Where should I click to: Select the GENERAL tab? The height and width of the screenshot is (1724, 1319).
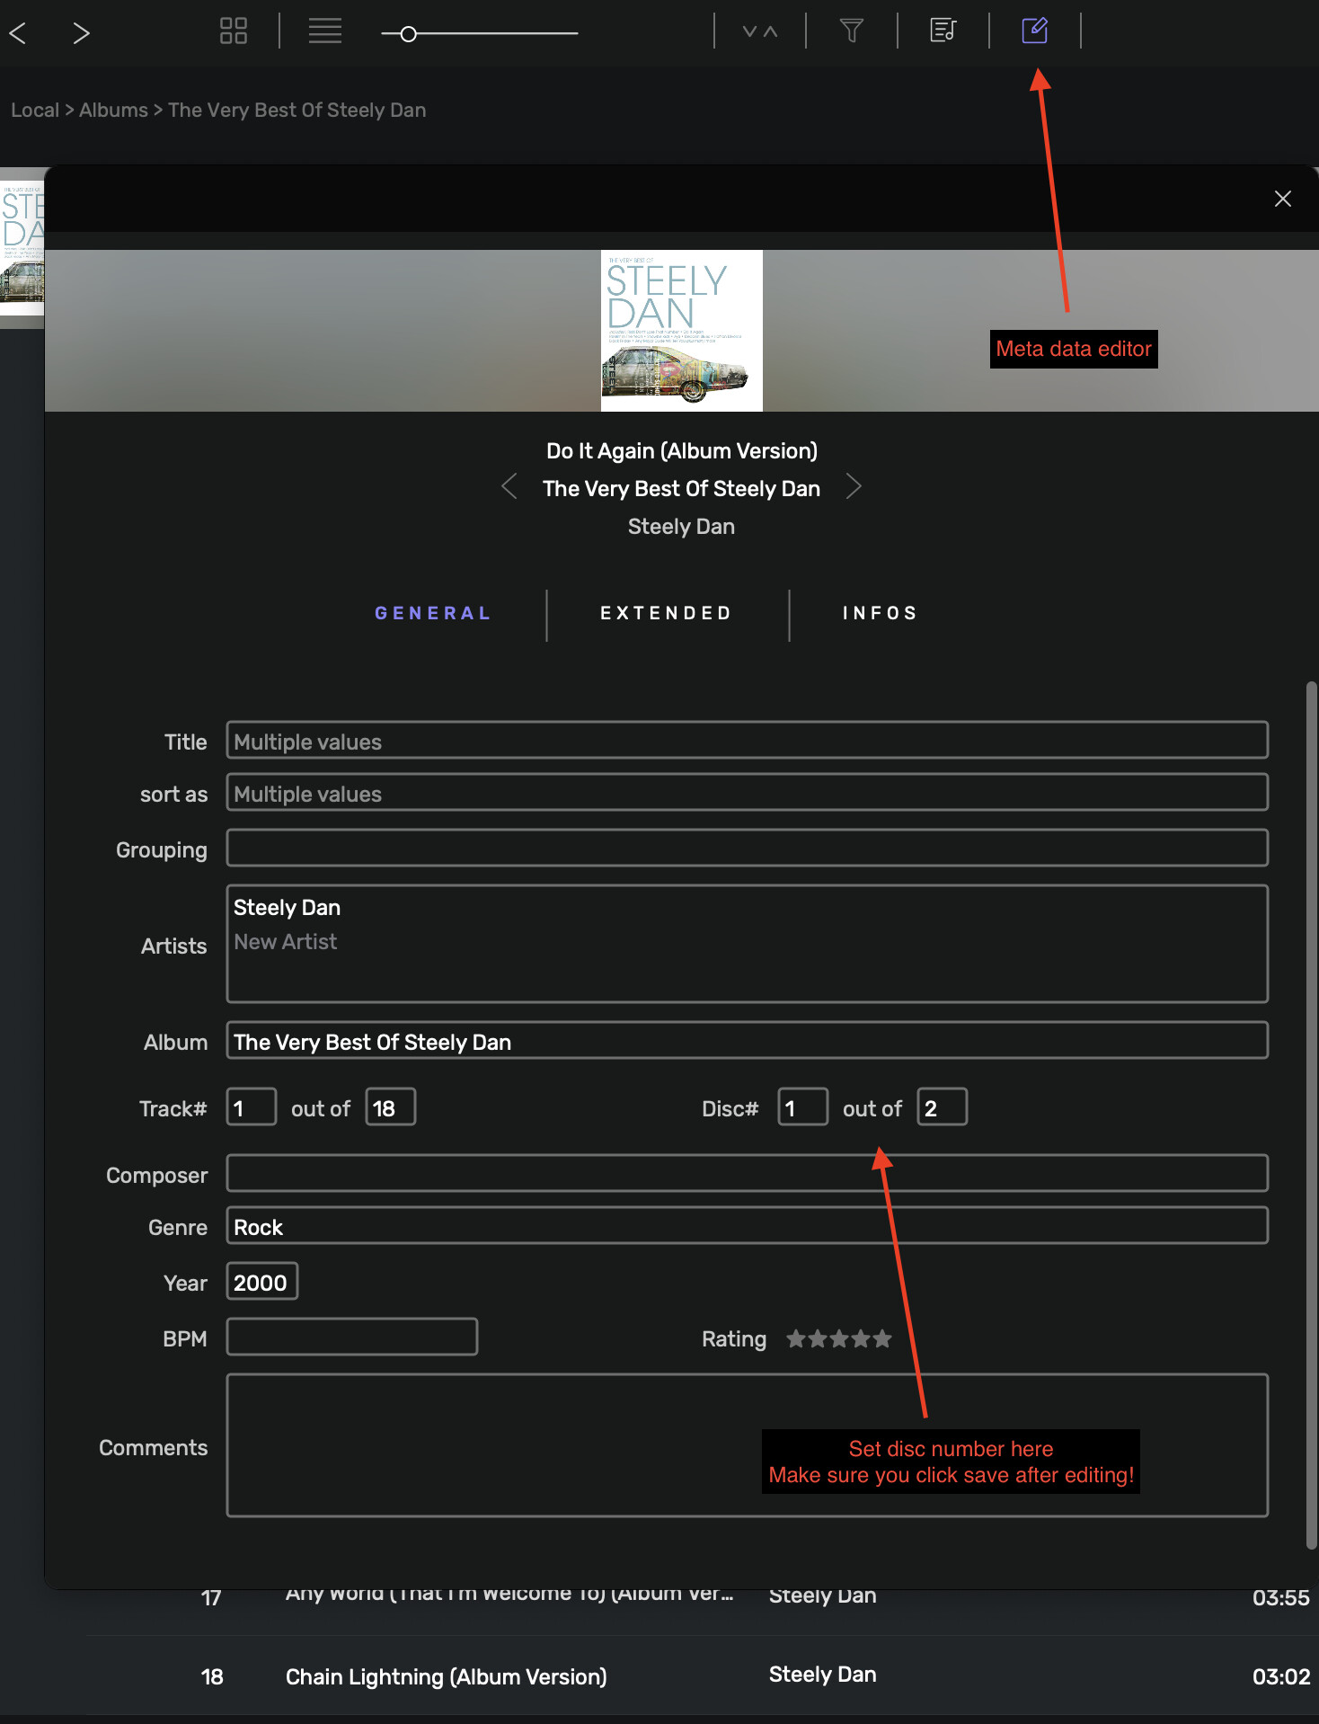pos(433,613)
